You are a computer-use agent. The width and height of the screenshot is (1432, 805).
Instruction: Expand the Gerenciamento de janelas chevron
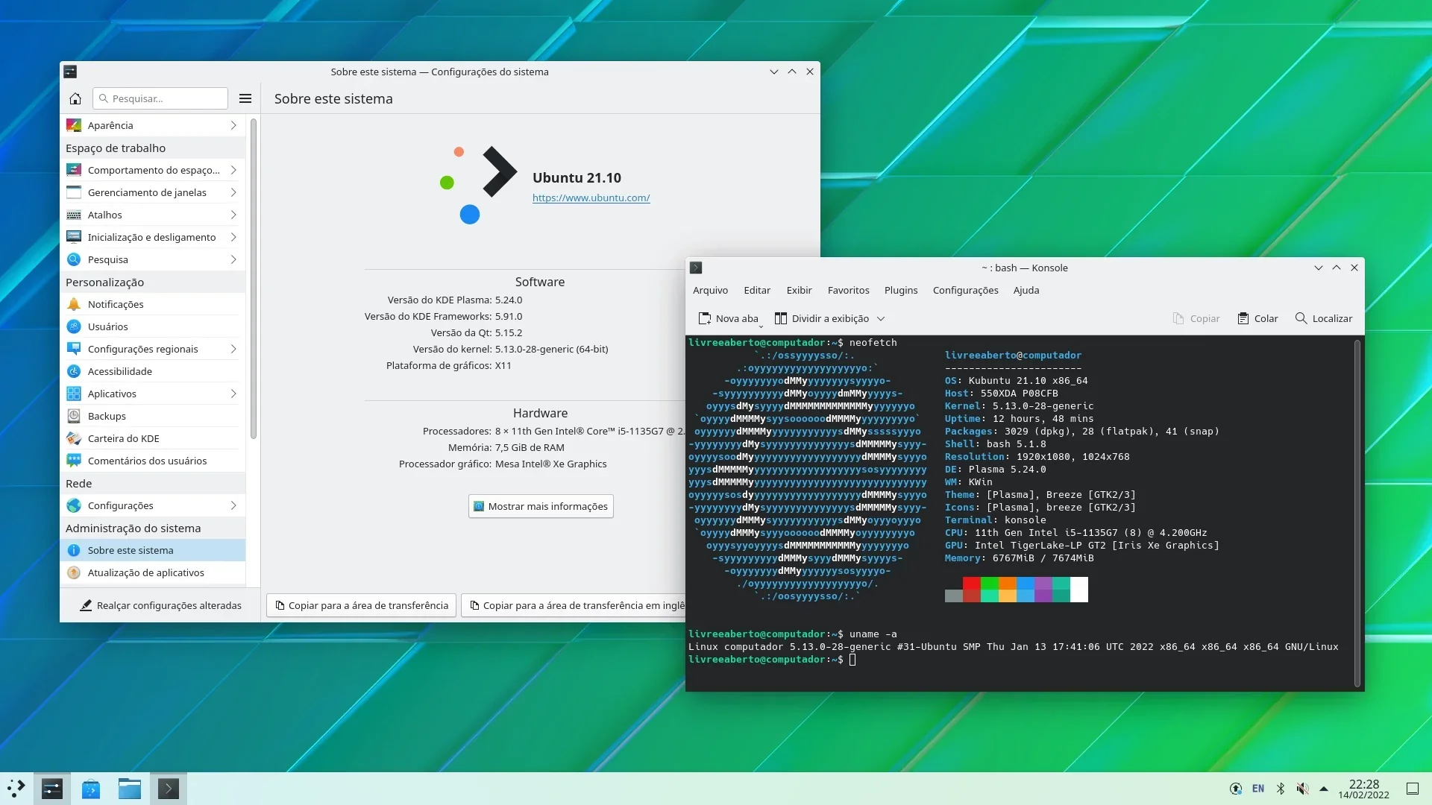(233, 192)
